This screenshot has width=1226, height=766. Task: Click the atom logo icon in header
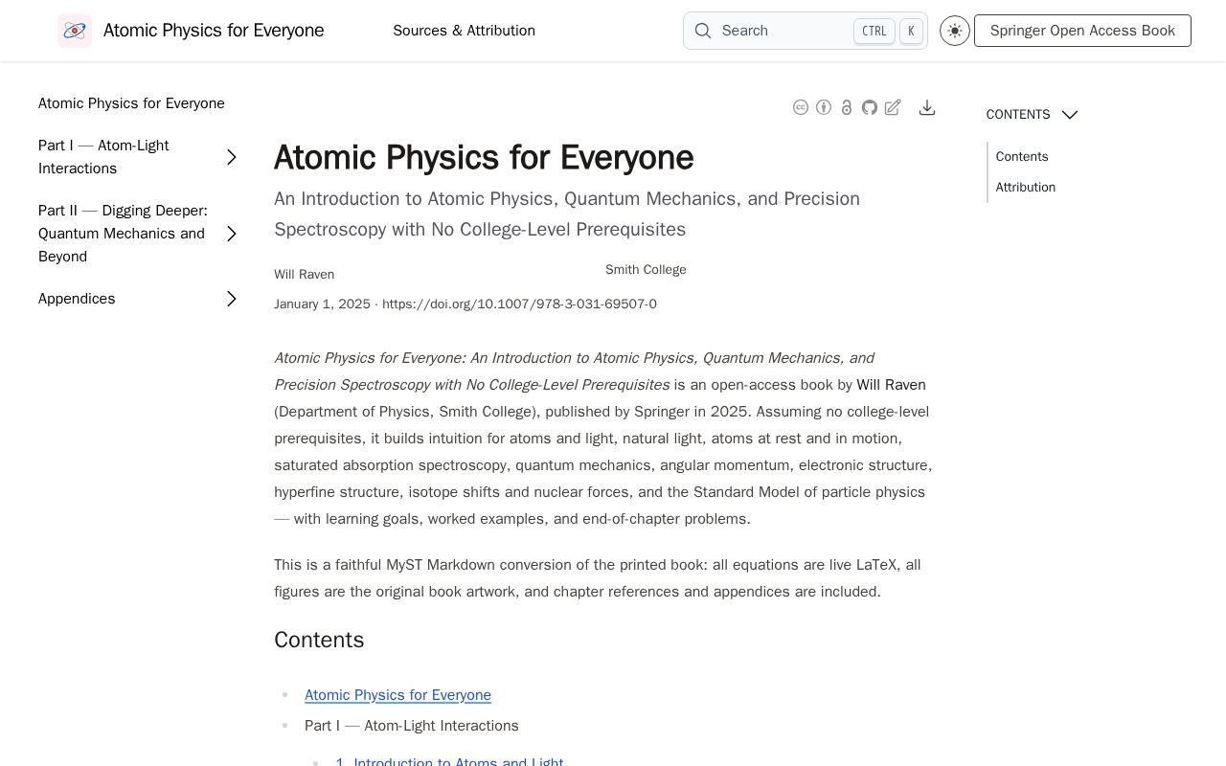click(x=75, y=31)
